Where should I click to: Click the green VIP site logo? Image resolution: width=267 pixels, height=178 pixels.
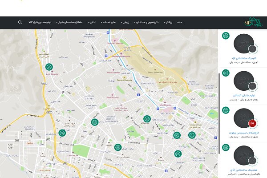pyautogui.click(x=253, y=22)
